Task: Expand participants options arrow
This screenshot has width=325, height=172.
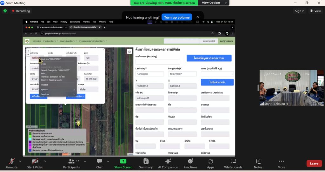Action: 85,161
